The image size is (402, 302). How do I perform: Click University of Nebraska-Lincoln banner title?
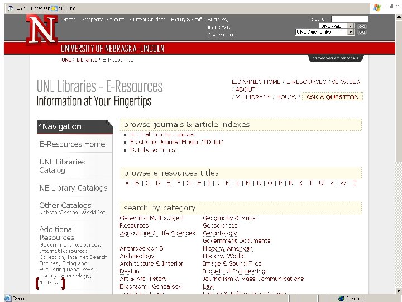pos(112,48)
